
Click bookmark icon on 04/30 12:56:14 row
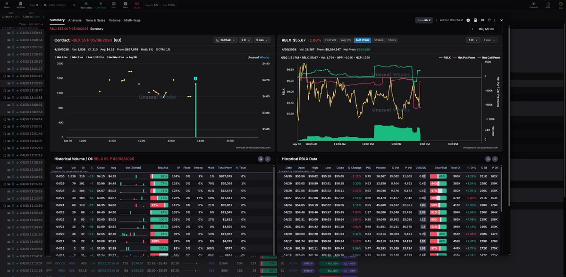(x=4, y=119)
